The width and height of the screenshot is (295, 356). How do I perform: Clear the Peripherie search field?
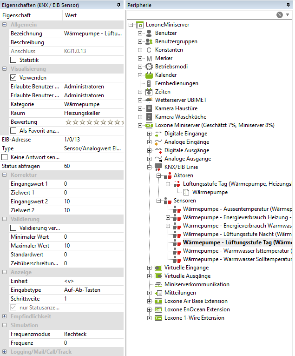click(x=280, y=15)
